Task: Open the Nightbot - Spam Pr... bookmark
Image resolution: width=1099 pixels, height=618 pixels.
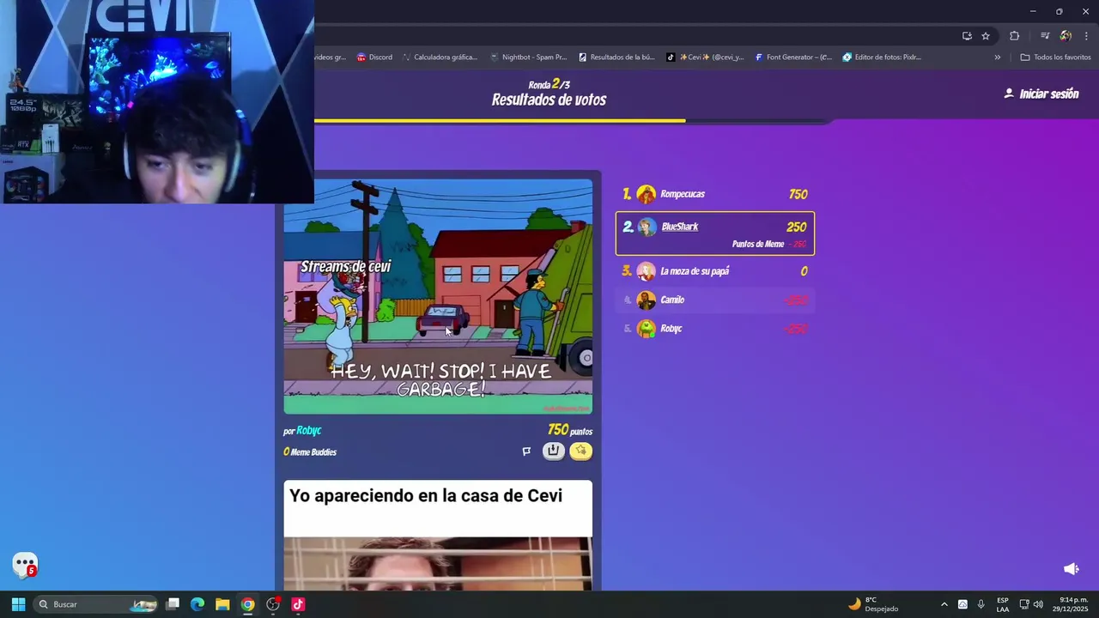Action: pos(528,58)
